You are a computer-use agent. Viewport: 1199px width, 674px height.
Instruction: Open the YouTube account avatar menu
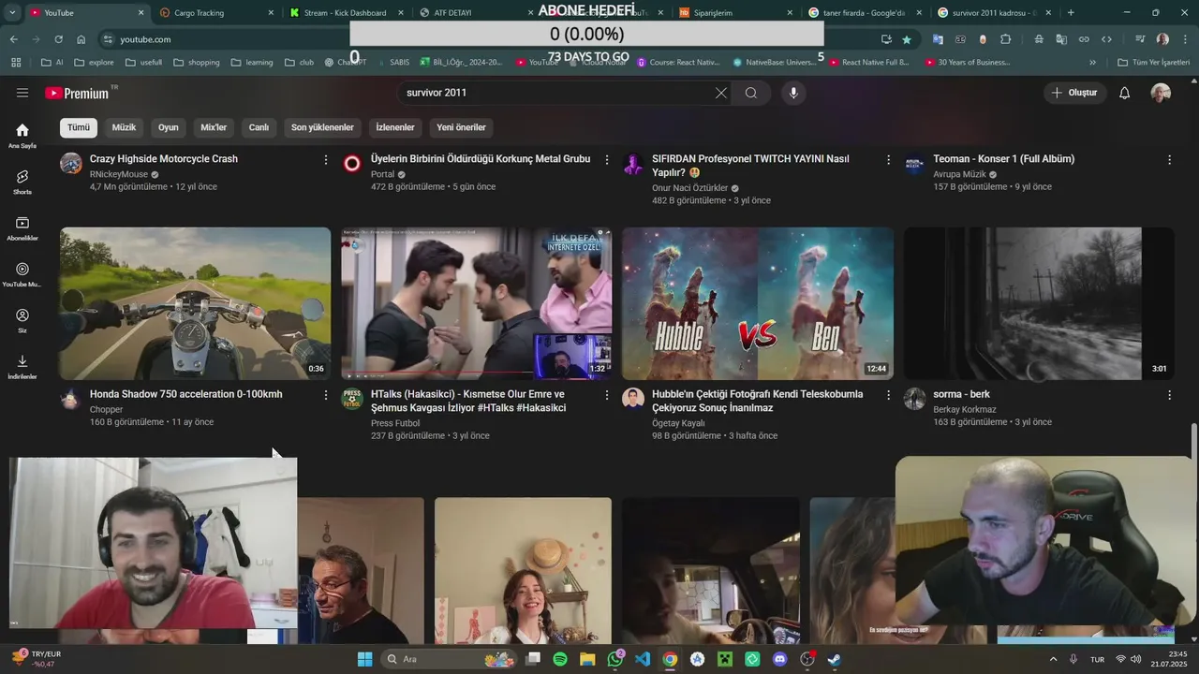pyautogui.click(x=1161, y=93)
